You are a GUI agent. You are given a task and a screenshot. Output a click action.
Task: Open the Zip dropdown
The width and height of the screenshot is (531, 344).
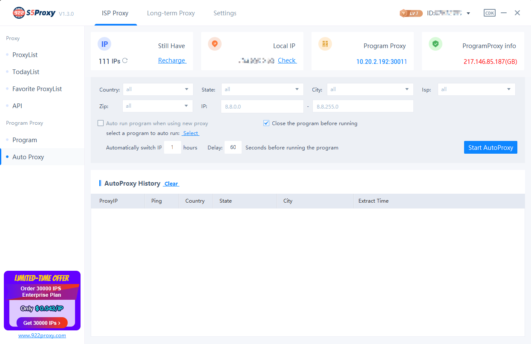158,106
